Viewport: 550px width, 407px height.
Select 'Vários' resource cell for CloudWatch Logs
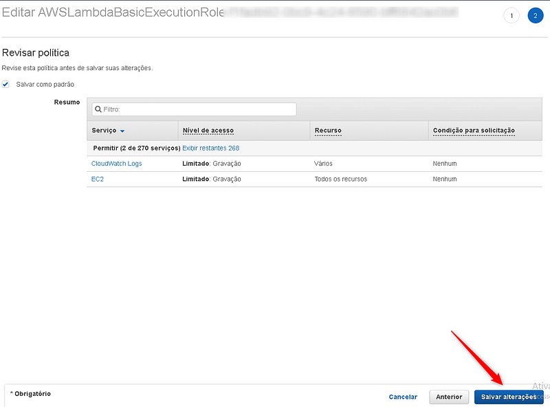click(x=323, y=164)
